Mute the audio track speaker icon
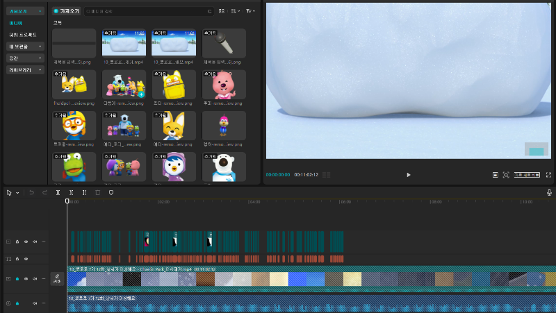Screen dimensions: 556x313 tap(35, 303)
